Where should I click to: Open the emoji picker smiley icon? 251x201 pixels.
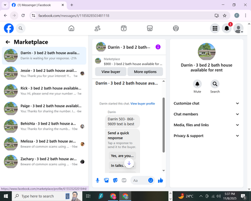[151, 180]
